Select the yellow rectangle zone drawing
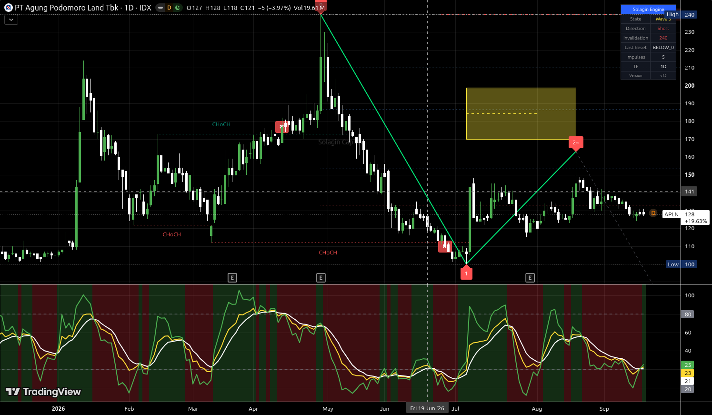Image resolution: width=712 pixels, height=415 pixels. (521, 113)
